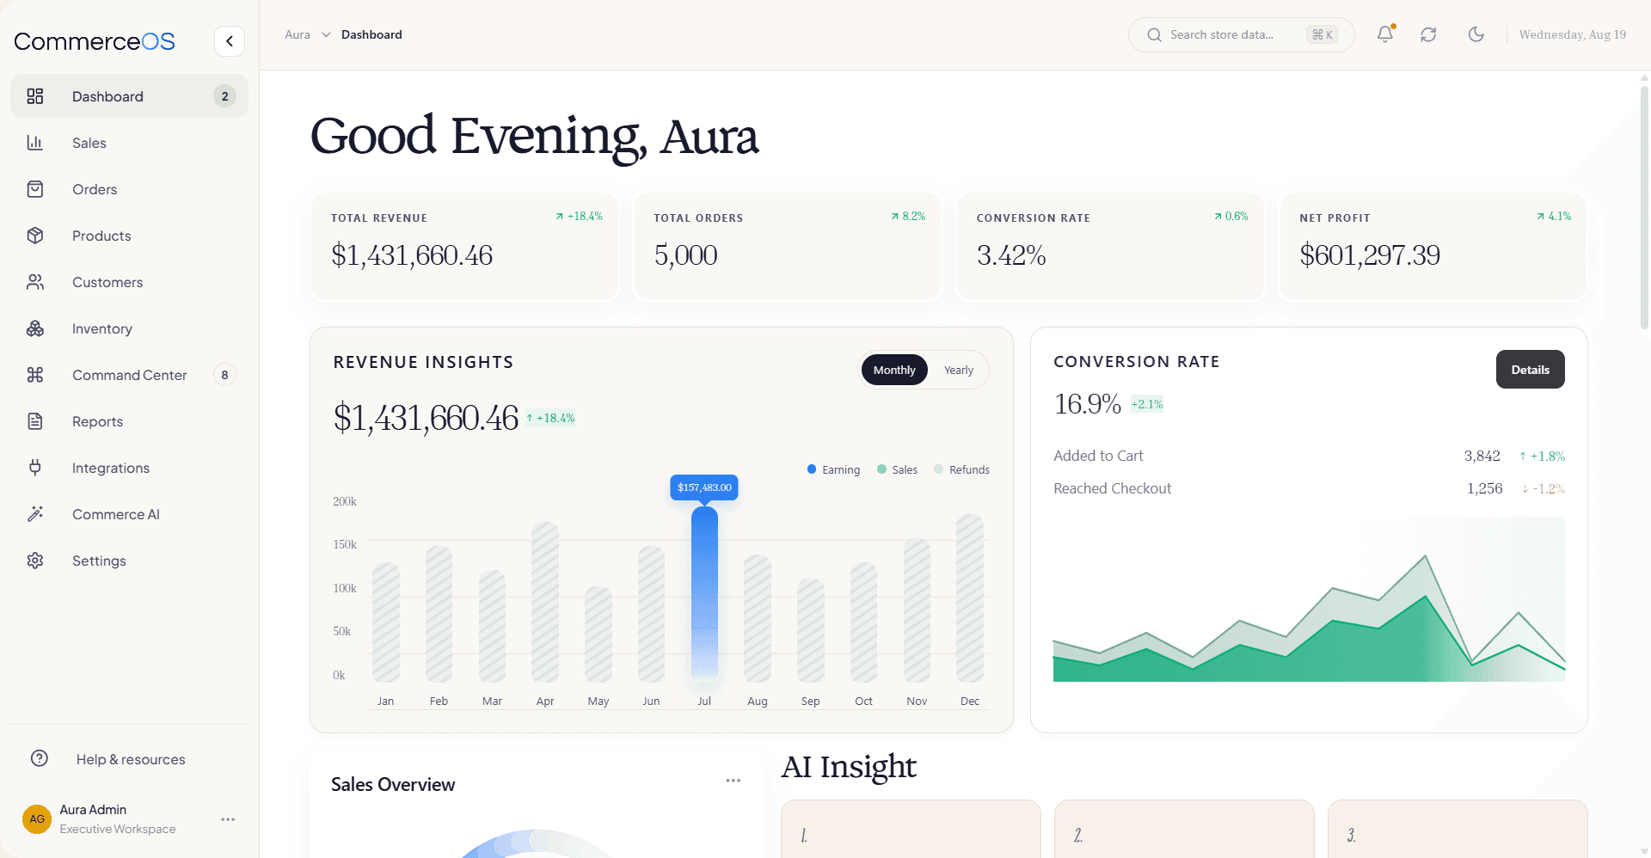The width and height of the screenshot is (1651, 858).
Task: Click the AG user avatar
Action: [x=37, y=819]
